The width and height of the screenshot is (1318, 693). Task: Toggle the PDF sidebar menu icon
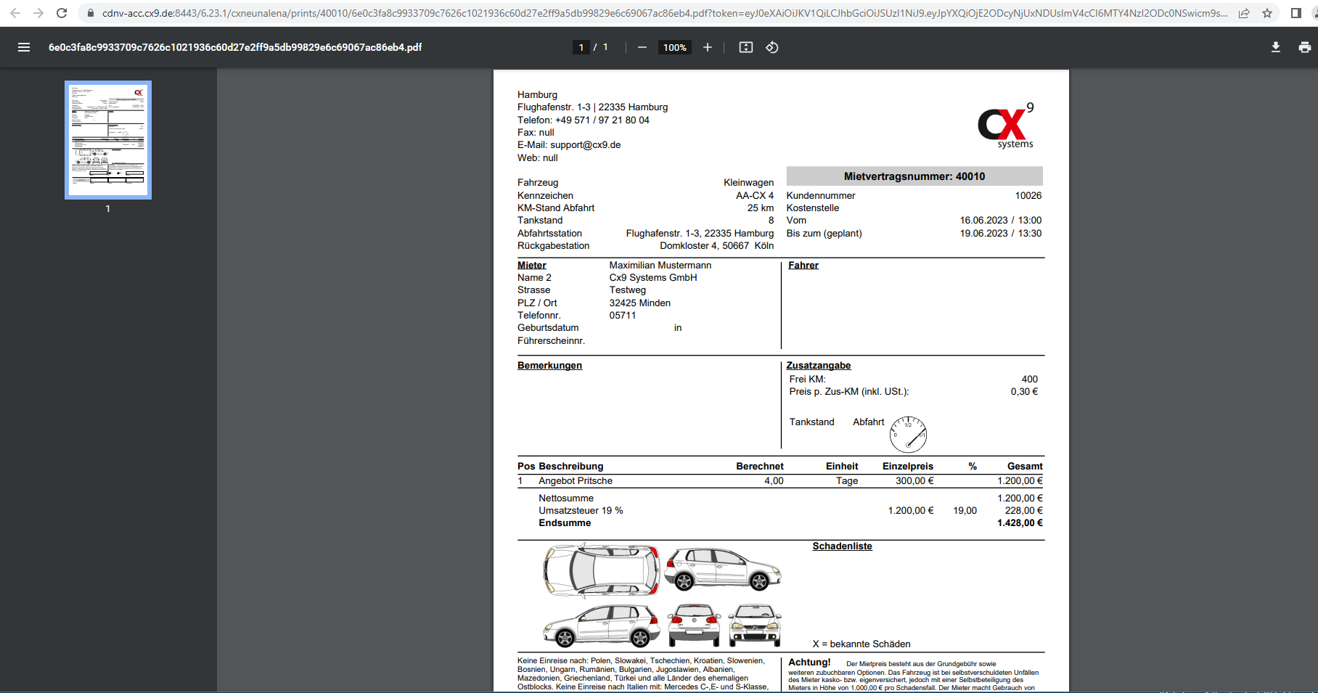coord(24,47)
